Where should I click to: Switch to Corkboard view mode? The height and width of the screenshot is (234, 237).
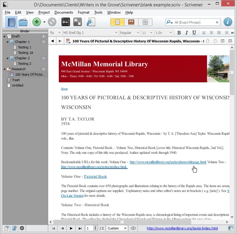pyautogui.click(x=131, y=22)
